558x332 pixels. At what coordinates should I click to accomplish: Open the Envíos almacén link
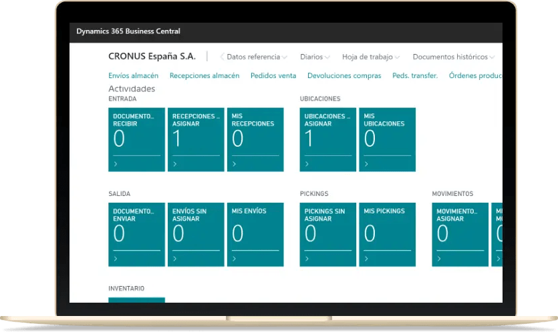pos(133,76)
